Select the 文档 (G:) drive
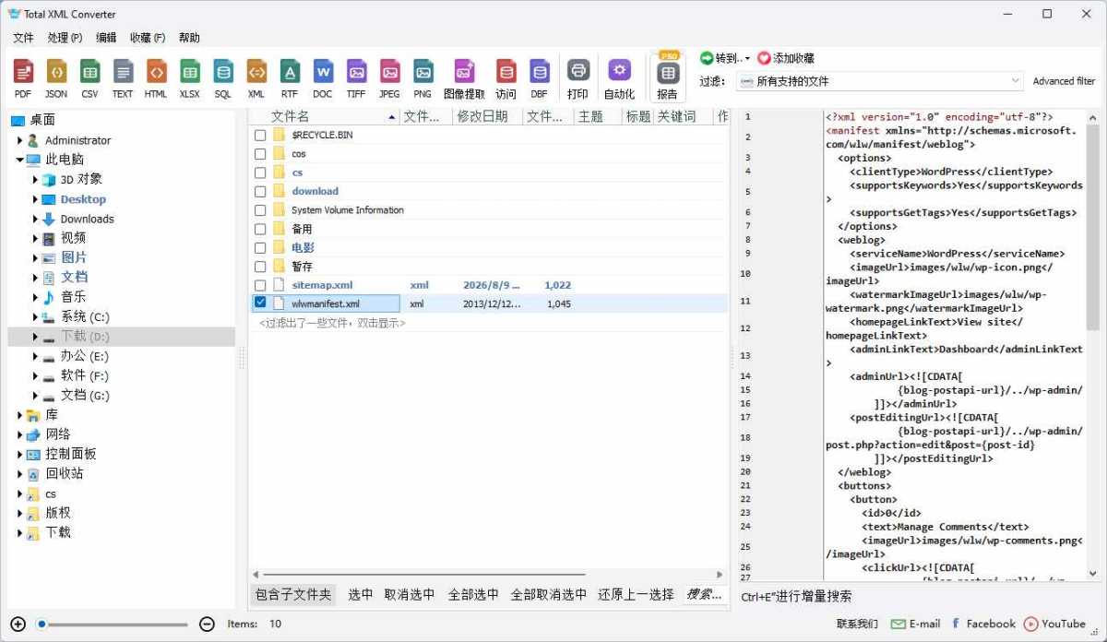The image size is (1107, 642). pos(85,395)
